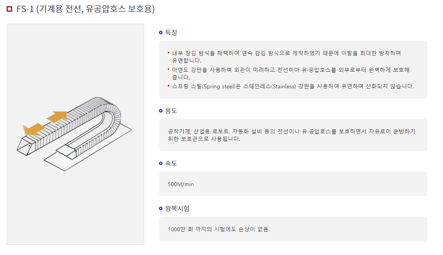Viewport: 443px width, 255px height.
Task: Click the blue circle bullet next to 왕복시험
Action: click(x=161, y=209)
